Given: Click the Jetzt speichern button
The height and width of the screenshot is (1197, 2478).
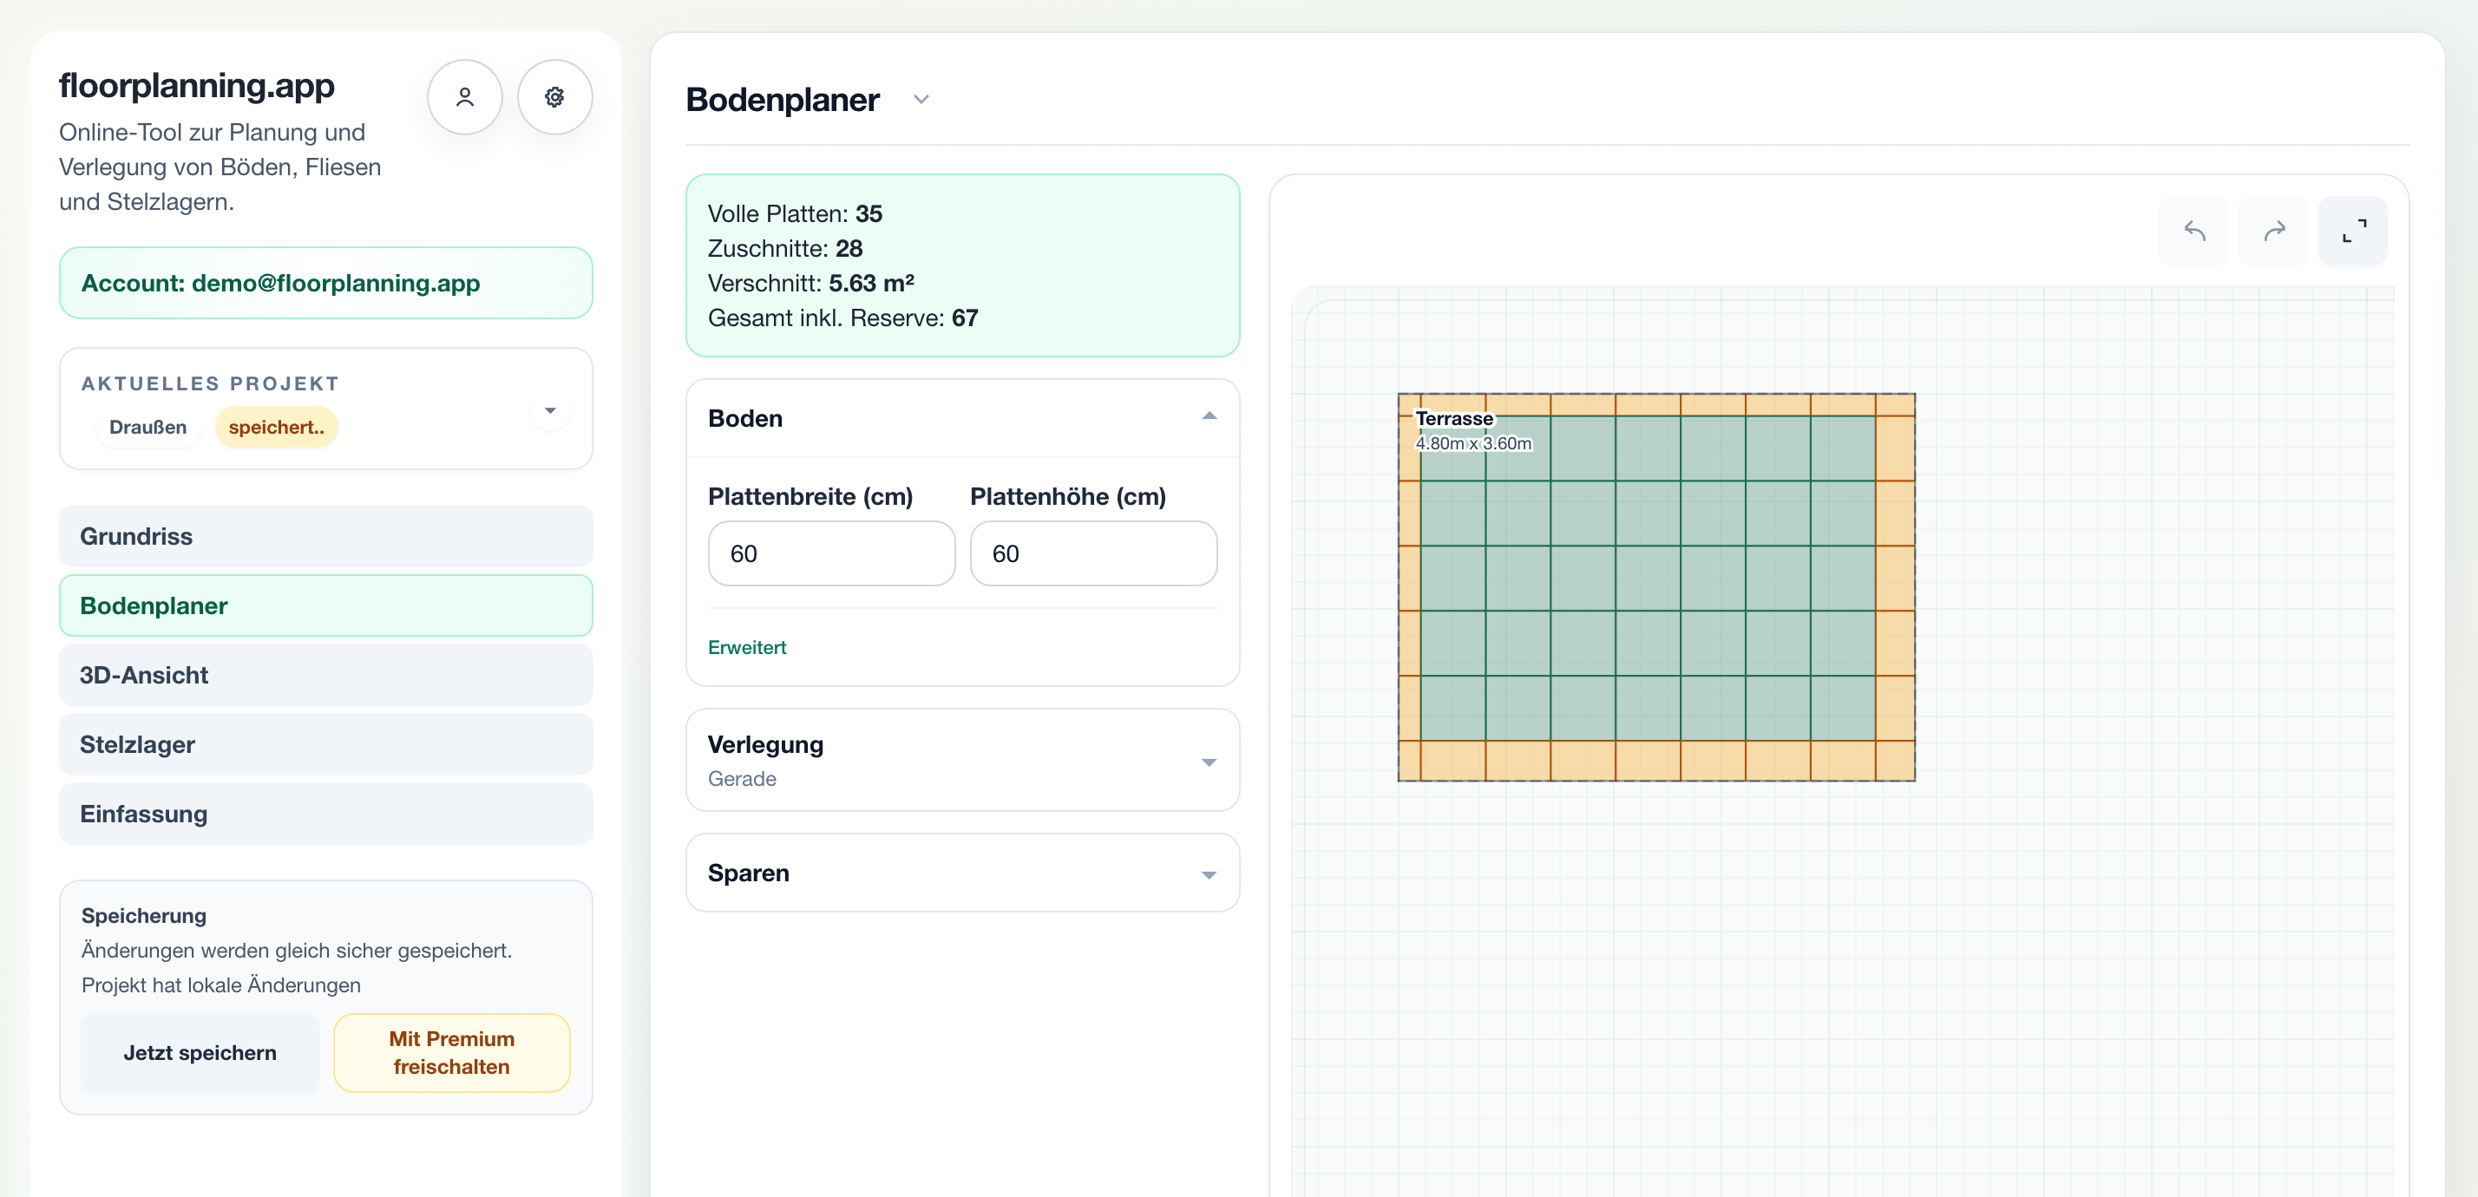Looking at the screenshot, I should tap(200, 1053).
